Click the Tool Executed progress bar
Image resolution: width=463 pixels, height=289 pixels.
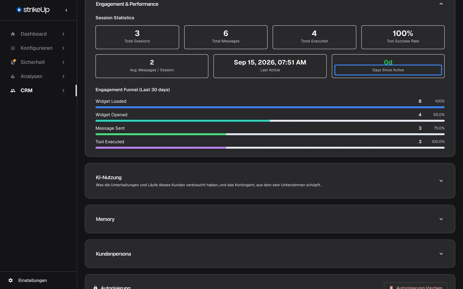(270, 148)
